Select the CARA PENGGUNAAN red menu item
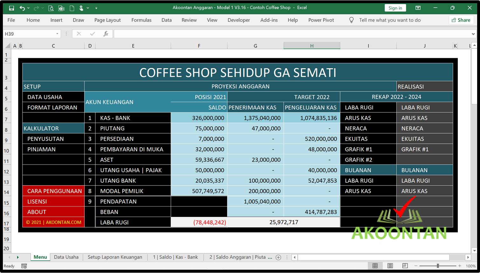This screenshot has height=273, width=480. coord(53,191)
